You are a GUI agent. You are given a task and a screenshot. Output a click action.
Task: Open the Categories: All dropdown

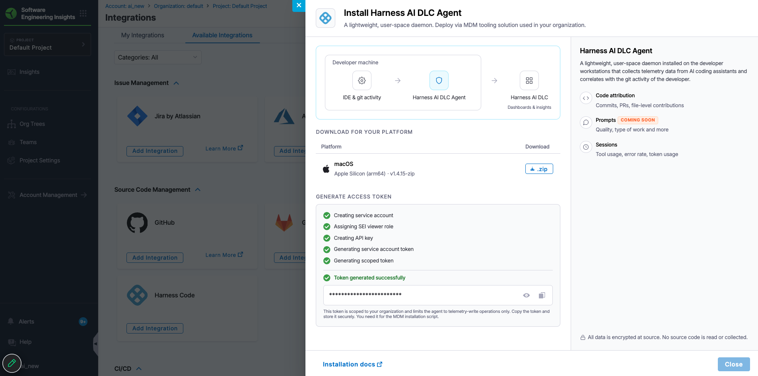pos(157,57)
